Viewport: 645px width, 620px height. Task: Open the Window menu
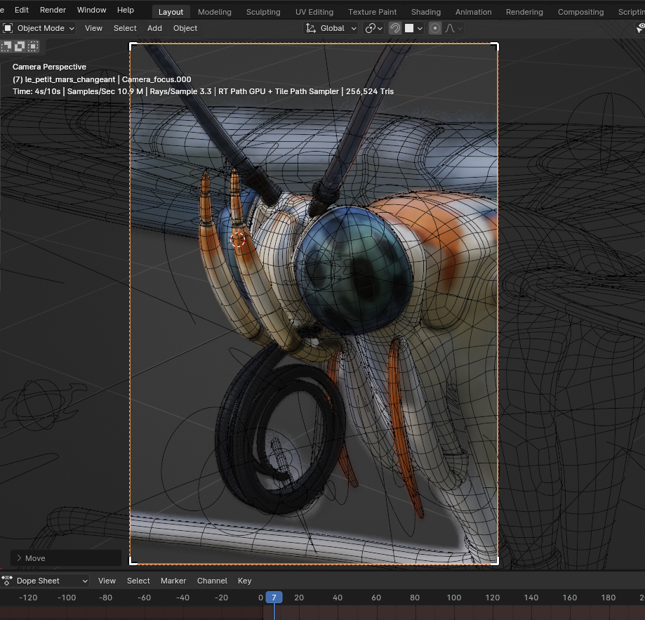[91, 10]
